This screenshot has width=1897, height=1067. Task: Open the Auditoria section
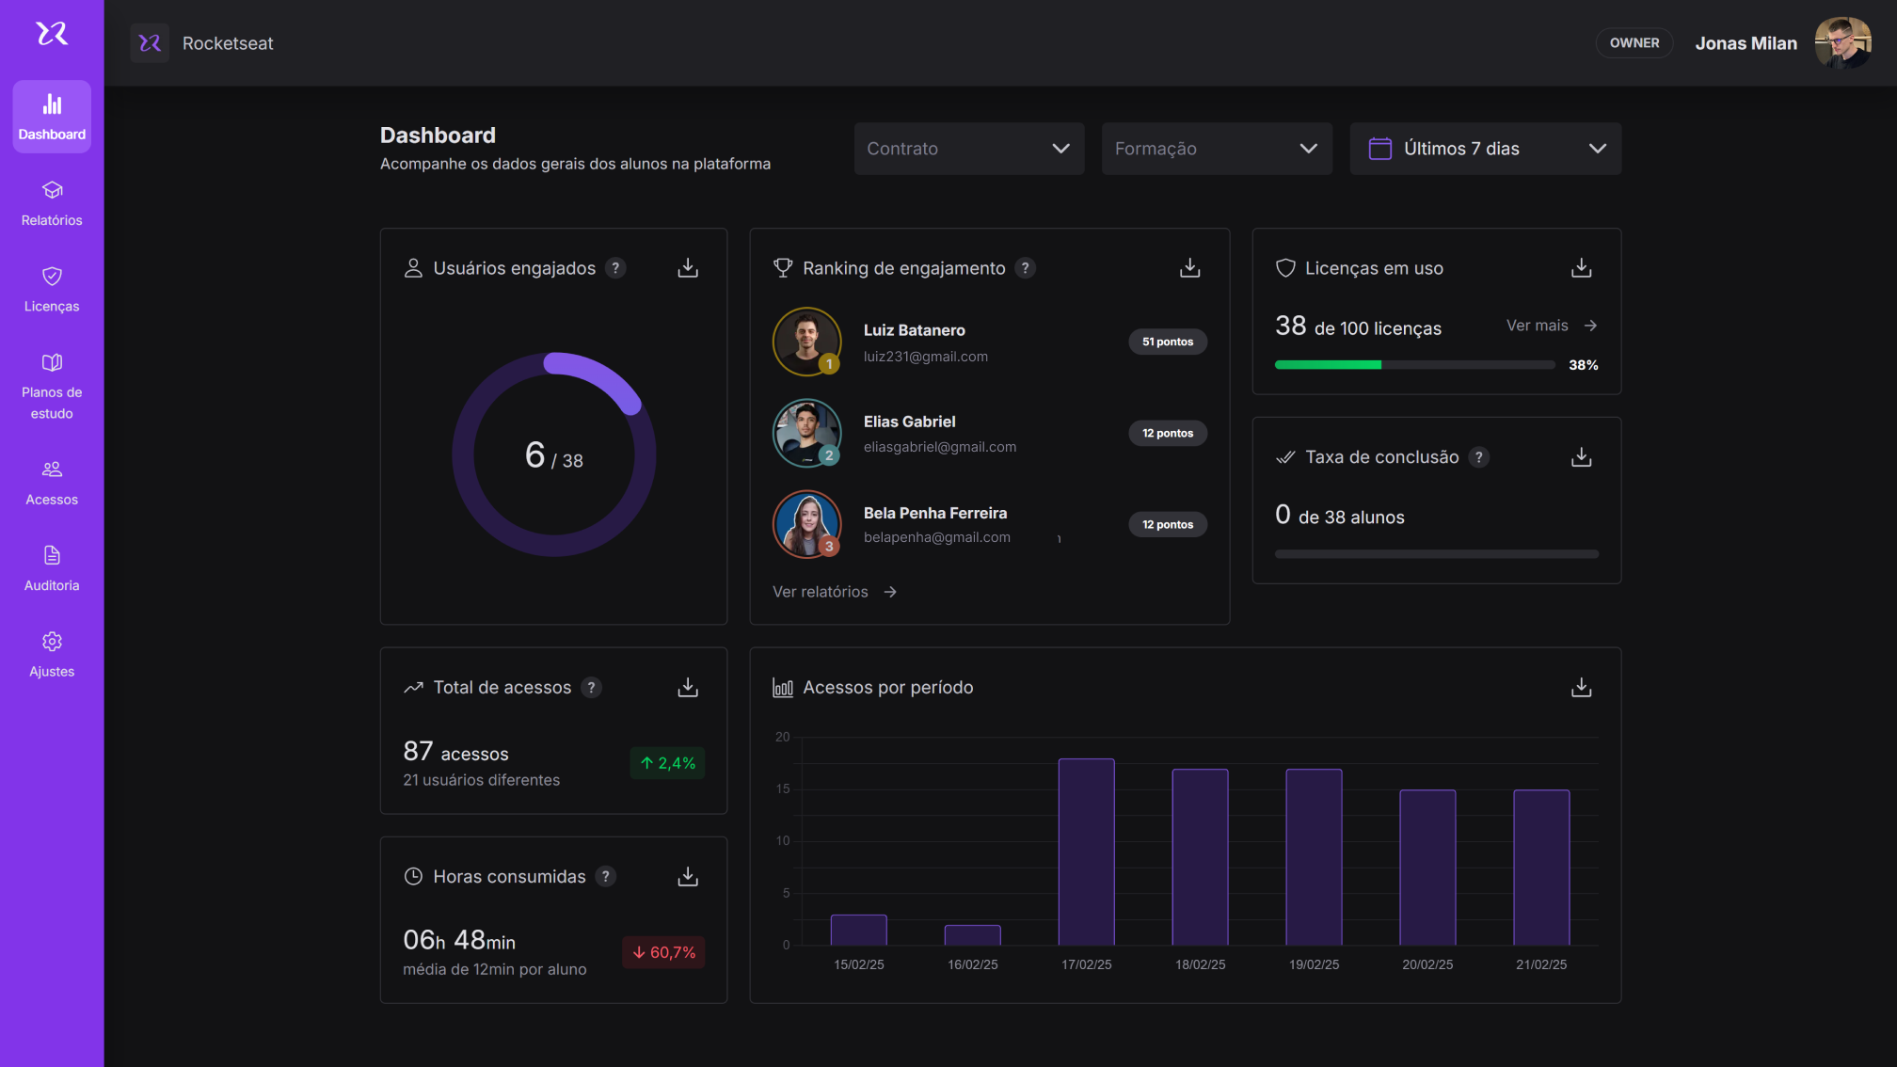coord(52,567)
